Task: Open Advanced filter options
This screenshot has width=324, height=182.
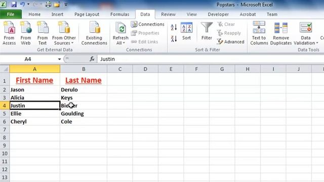Action: tap(231, 41)
